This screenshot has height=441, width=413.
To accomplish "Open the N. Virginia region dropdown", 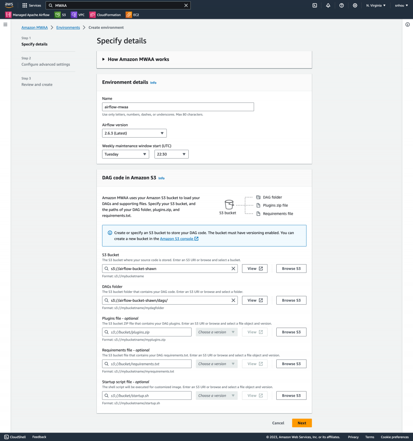I will coord(376,5).
